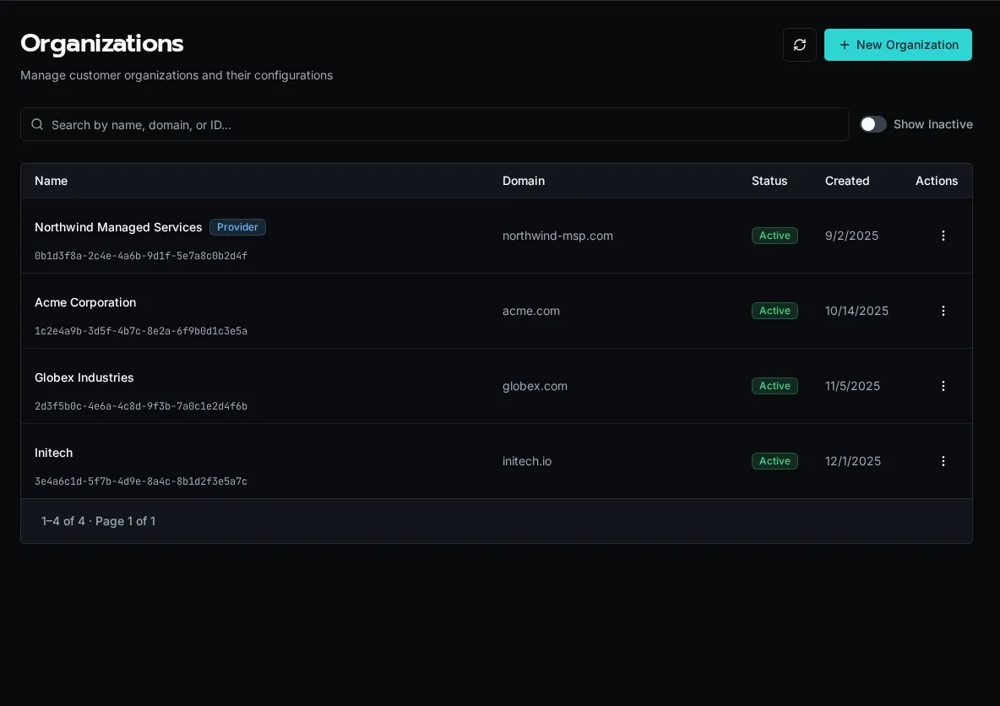Open actions menu for Globex Industries

943,386
